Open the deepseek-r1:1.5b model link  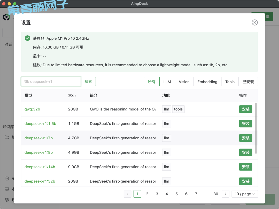click(x=40, y=124)
